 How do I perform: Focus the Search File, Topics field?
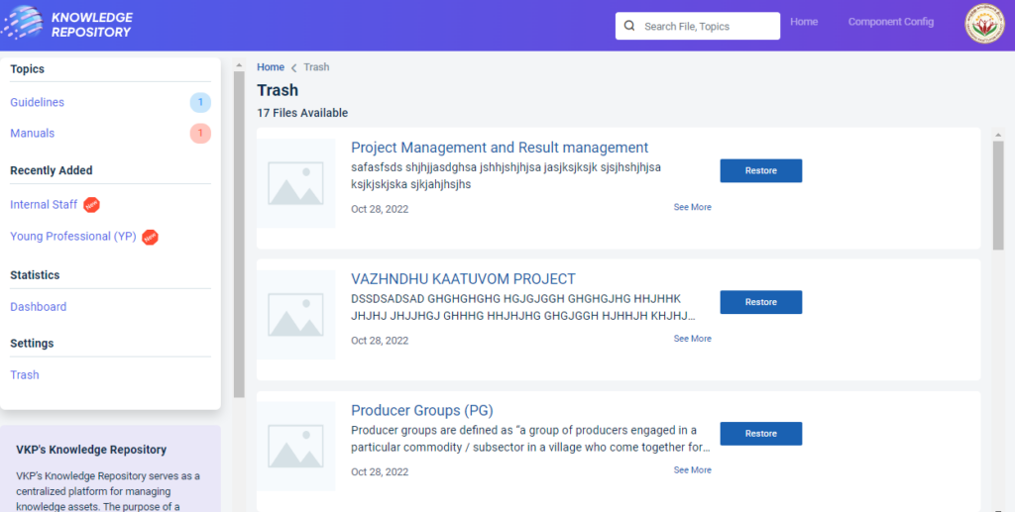pyautogui.click(x=706, y=26)
